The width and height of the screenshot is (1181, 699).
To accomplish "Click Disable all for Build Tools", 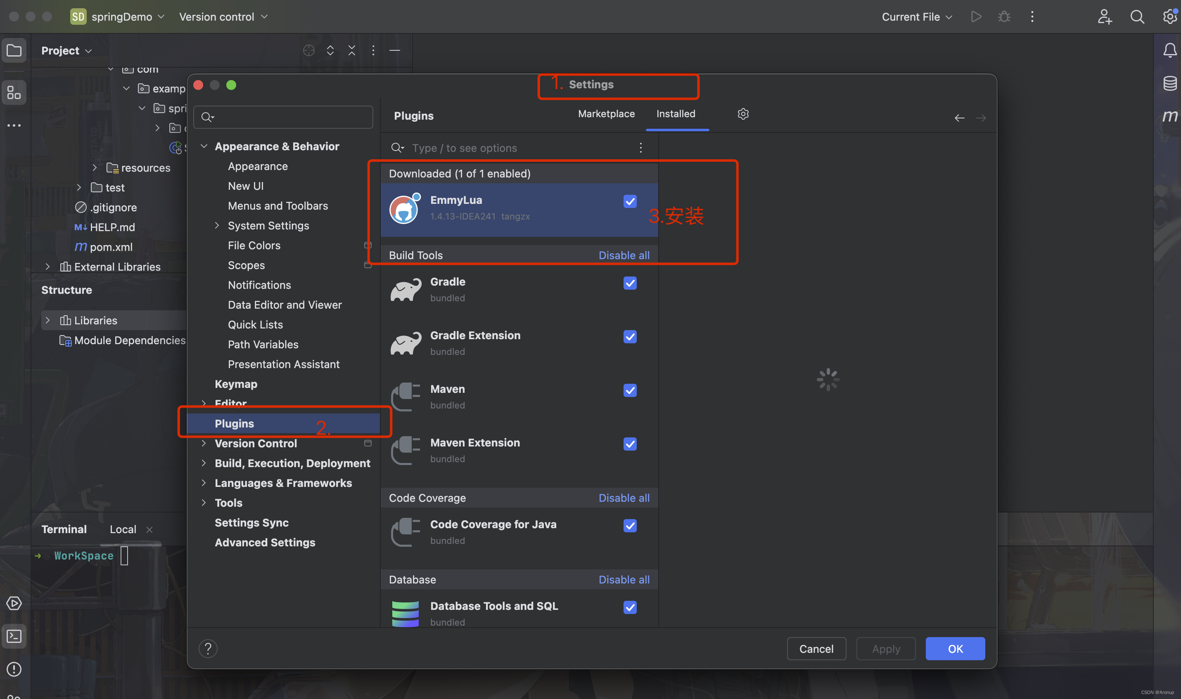I will click(x=624, y=255).
